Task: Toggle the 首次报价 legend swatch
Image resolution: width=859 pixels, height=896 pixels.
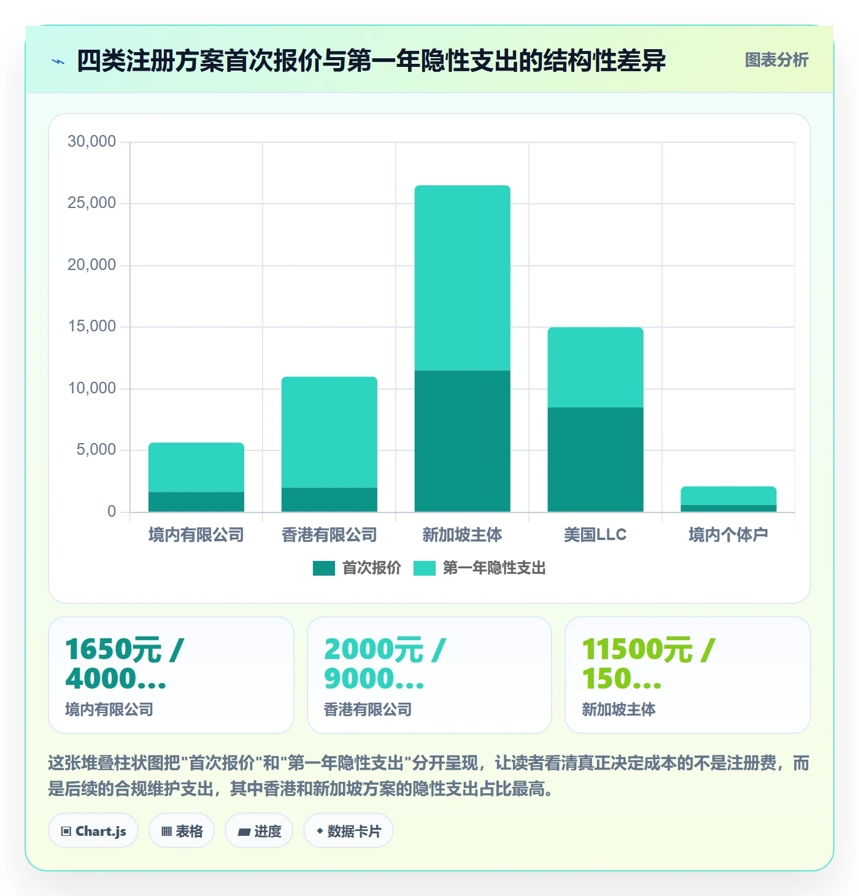Action: [x=323, y=568]
